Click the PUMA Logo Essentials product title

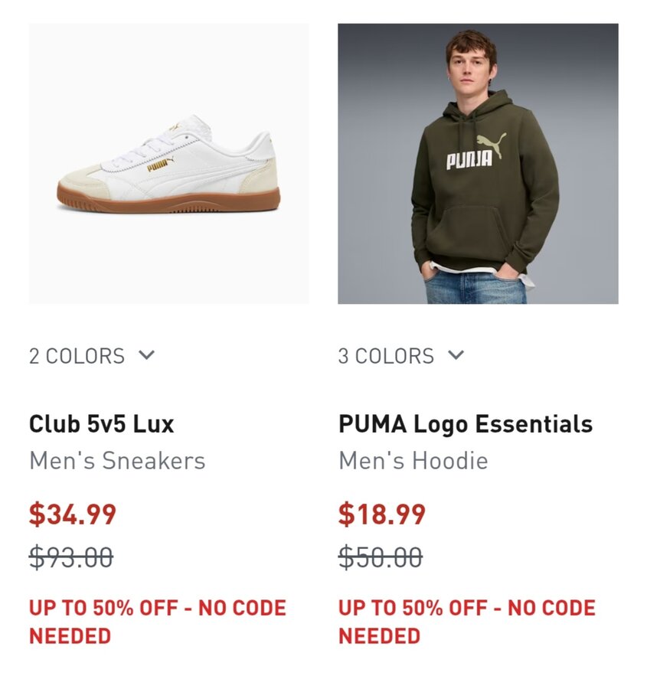point(466,423)
